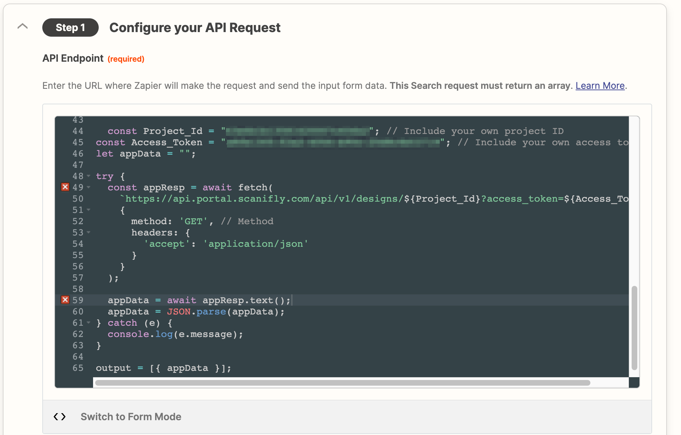Image resolution: width=681 pixels, height=435 pixels.
Task: Click 'Configure your API Request' heading
Action: (x=195, y=27)
